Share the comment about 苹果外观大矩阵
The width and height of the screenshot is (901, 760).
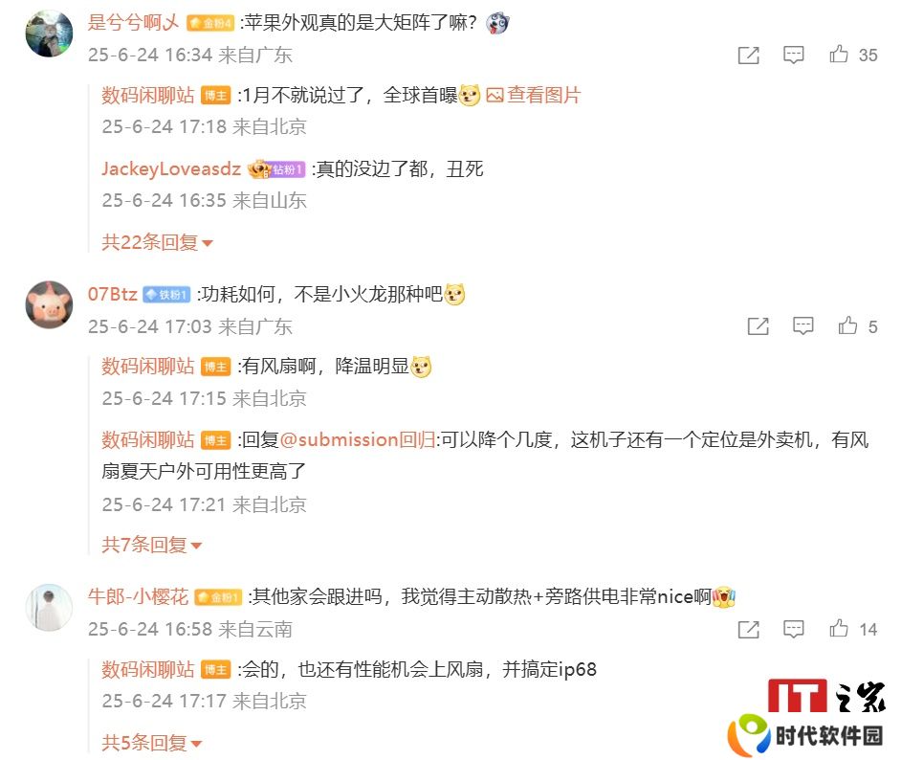(x=748, y=56)
